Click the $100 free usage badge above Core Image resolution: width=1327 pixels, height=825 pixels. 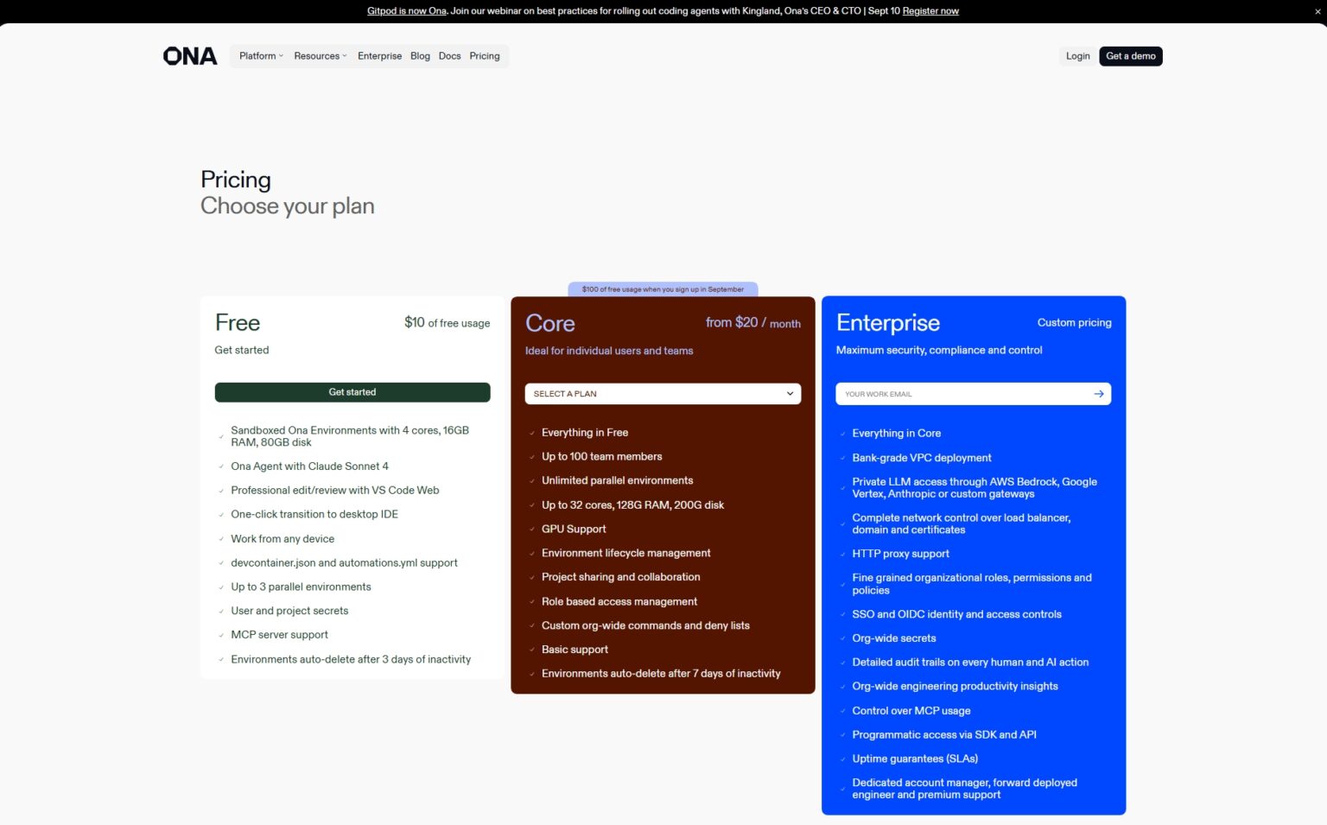(x=662, y=289)
